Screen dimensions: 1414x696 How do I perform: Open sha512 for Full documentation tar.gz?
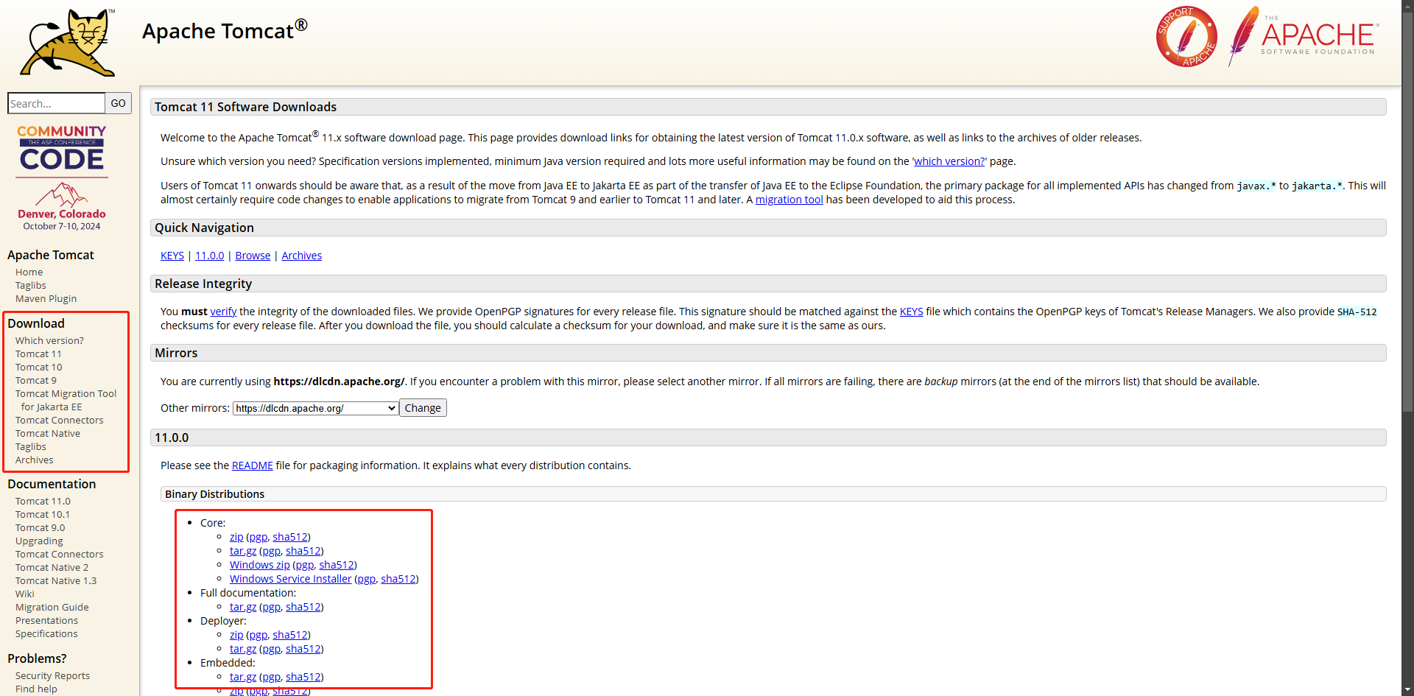tap(303, 607)
